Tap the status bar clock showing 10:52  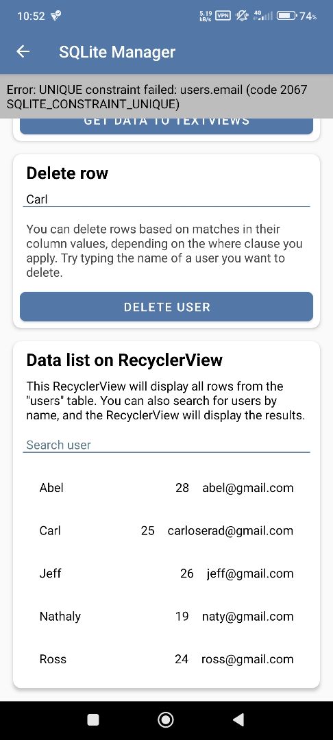[31, 16]
